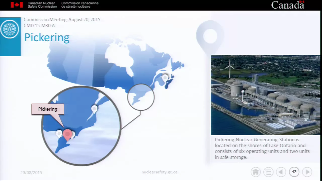Click the Pickering slide title

[x=47, y=38]
